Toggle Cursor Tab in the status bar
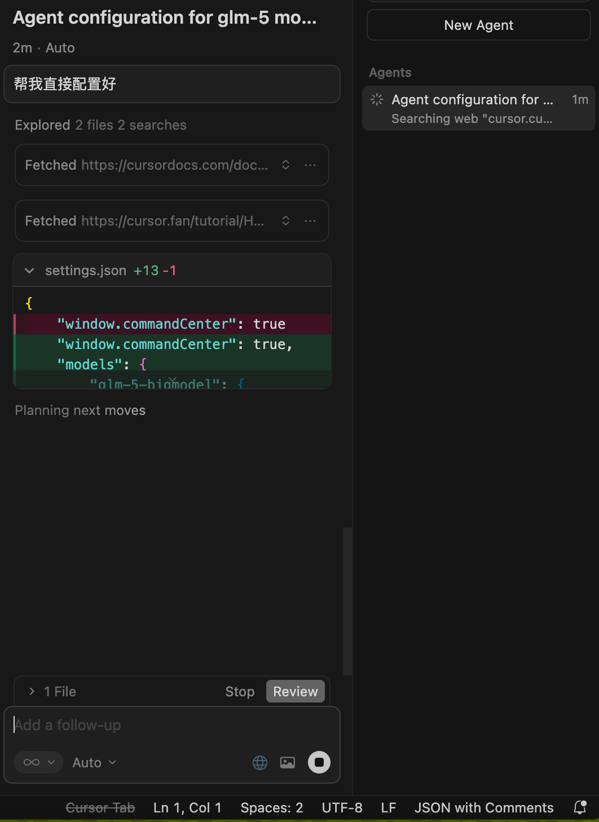Viewport: 599px width, 822px height. [x=100, y=807]
